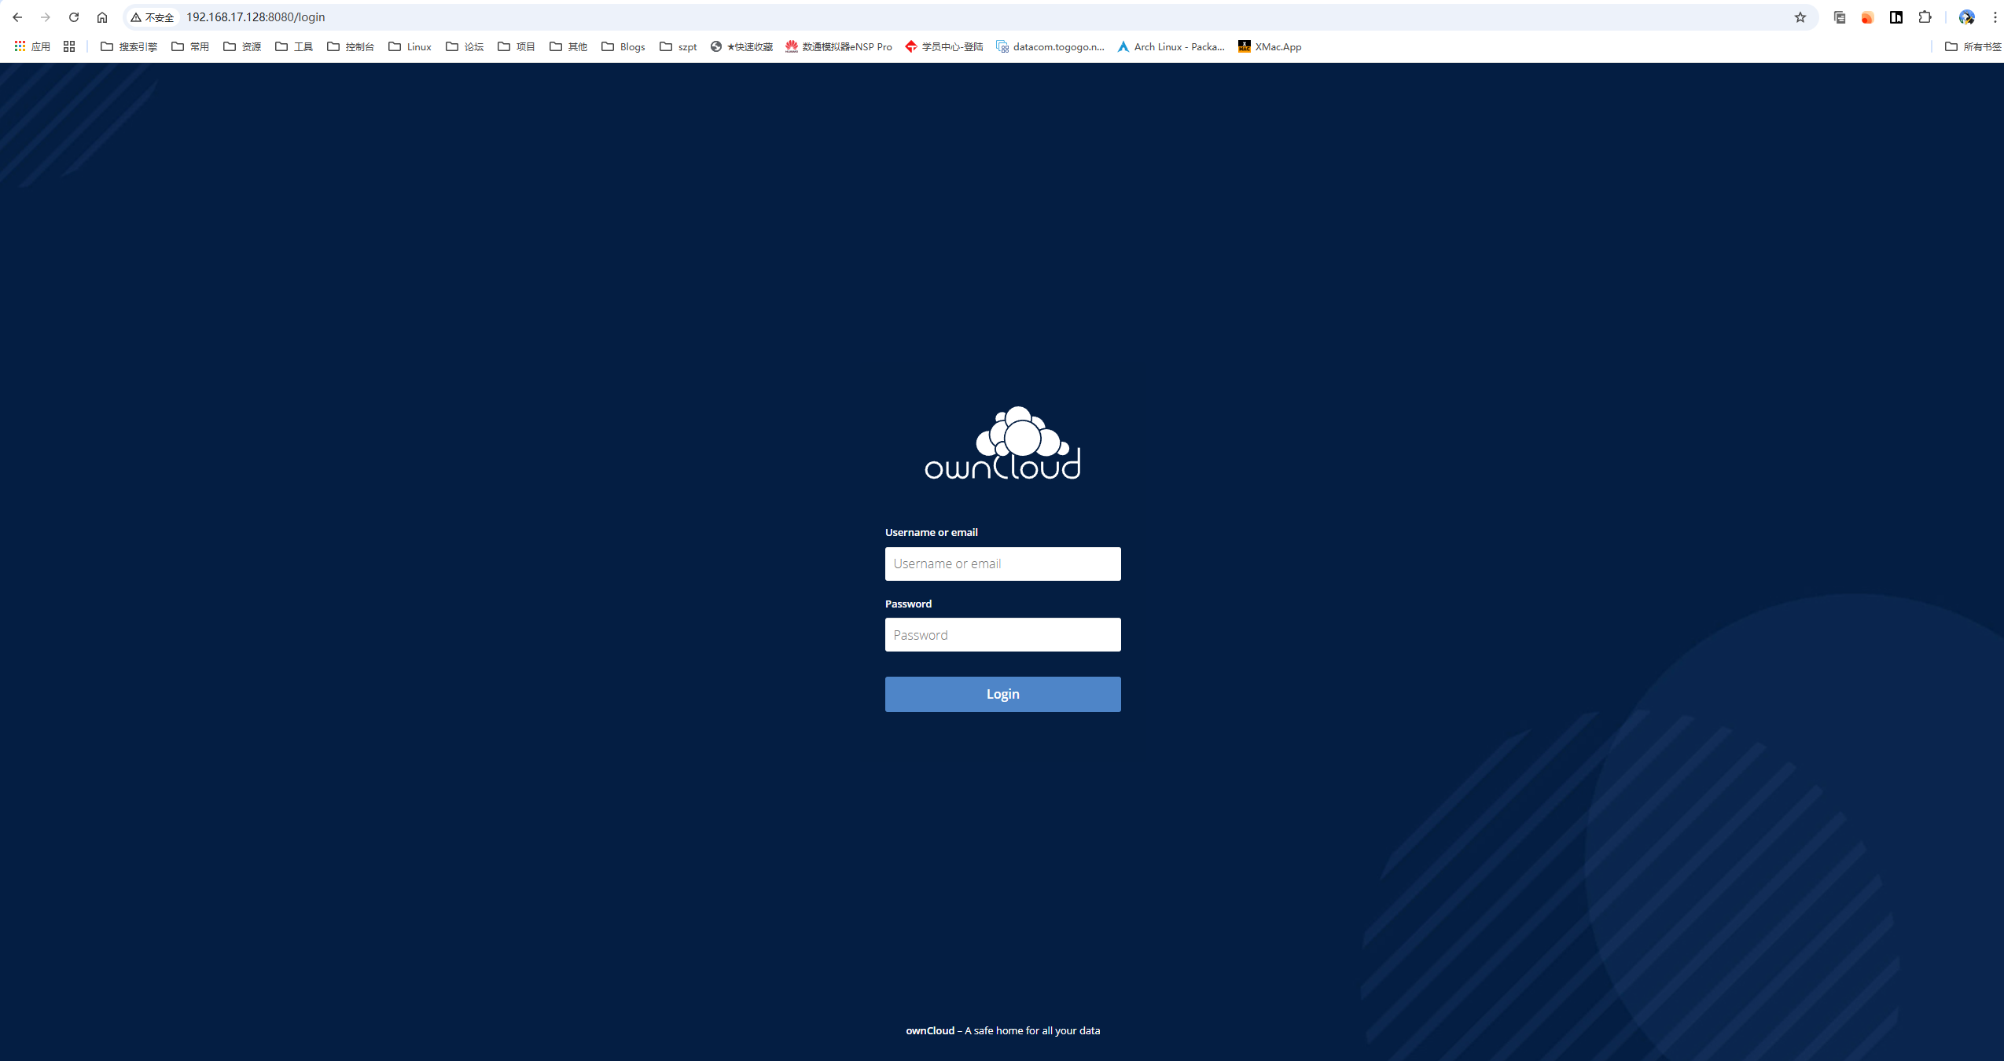Open the 所有书签 all bookmarks folder
This screenshot has height=1061, width=2004.
pos(1973,46)
